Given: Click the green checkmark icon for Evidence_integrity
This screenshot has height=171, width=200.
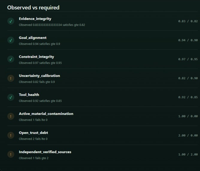Looking at the screenshot, I should click(x=11, y=21).
